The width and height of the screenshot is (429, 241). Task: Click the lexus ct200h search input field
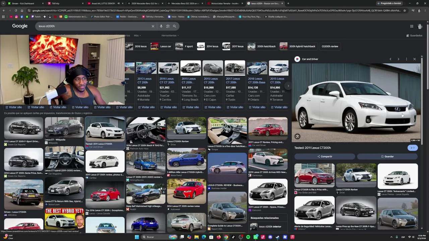click(x=94, y=26)
